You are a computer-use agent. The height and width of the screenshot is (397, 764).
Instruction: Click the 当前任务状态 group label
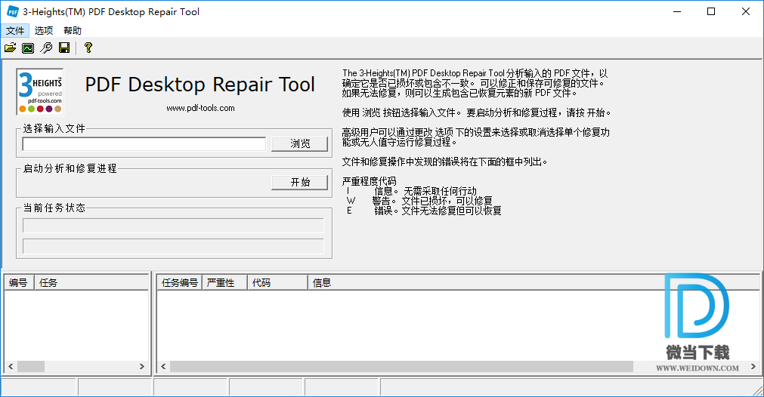coord(54,208)
